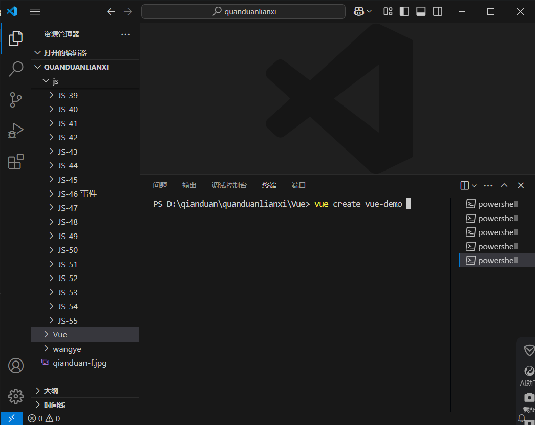Switch to the 端口 tab
This screenshot has height=425, width=535.
298,185
